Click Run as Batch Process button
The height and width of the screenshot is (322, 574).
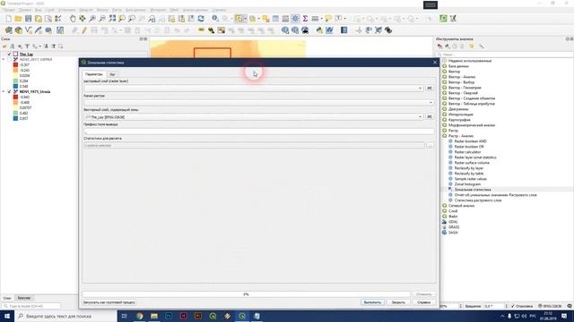click(x=109, y=302)
